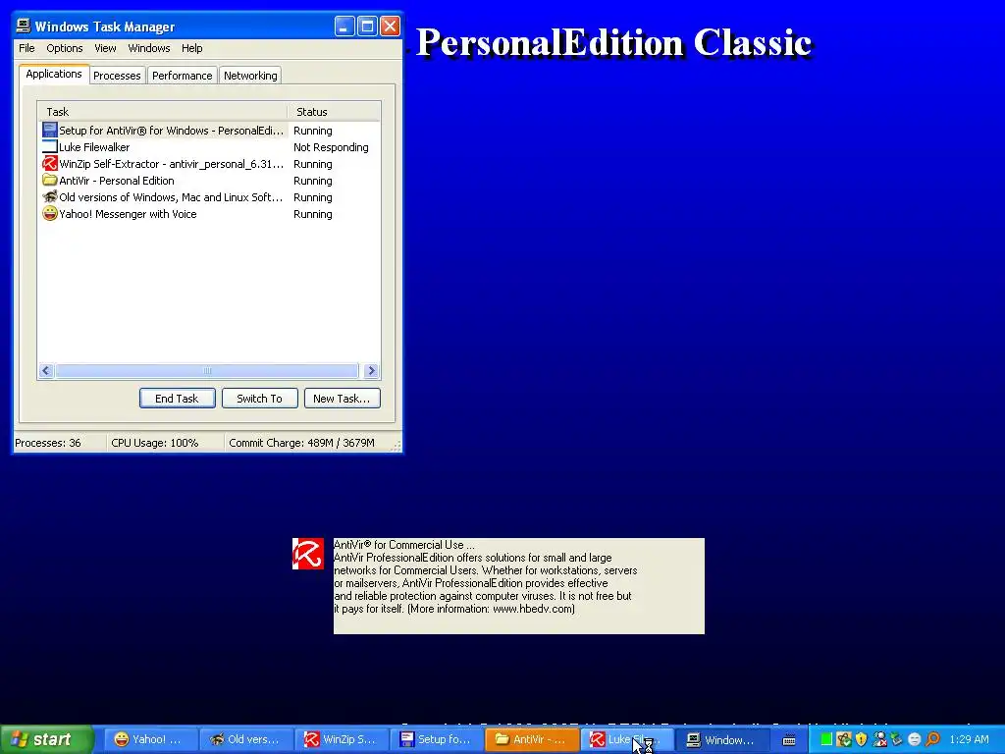Select the WinZip Self-Extractor task icon
1005x754 pixels.
coord(50,164)
